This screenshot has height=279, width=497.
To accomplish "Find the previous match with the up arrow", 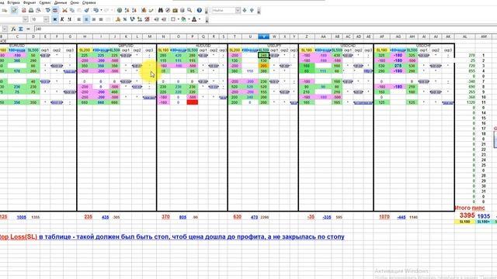I will [252, 10].
